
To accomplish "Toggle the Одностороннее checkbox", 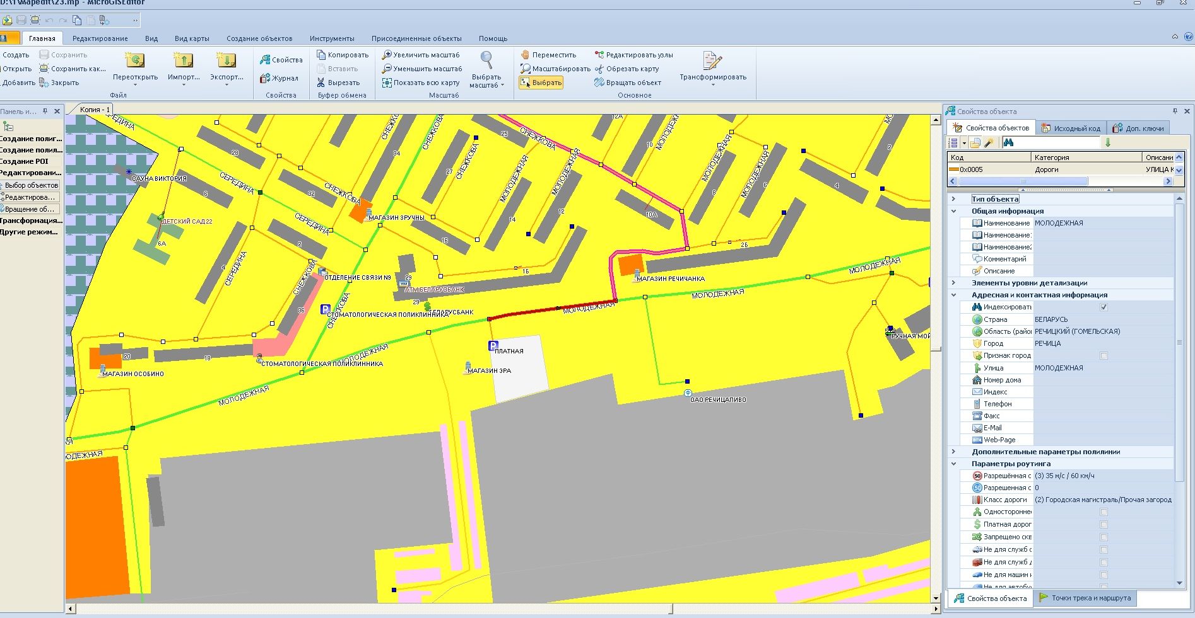I will (1104, 512).
